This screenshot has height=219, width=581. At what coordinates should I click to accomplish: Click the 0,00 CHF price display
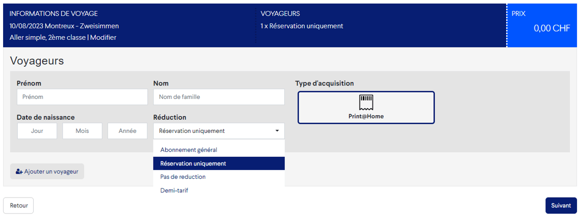pyautogui.click(x=551, y=29)
